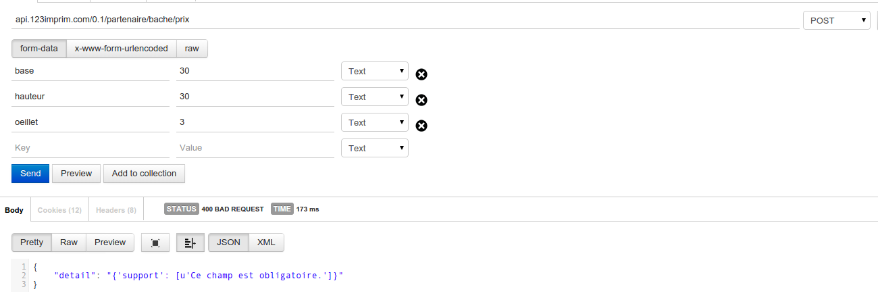Screen dimensions: 878x306
Task: Toggle the line wrap icon button
Action: [190, 243]
